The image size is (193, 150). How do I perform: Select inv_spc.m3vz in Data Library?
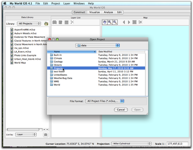click(x=21, y=48)
